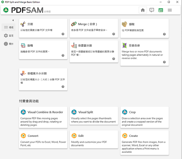Open the Visual Split premium feature
The width and height of the screenshot is (182, 159).
pyautogui.click(x=86, y=112)
